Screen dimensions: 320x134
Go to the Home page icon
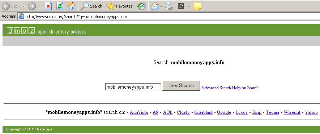[71, 6]
